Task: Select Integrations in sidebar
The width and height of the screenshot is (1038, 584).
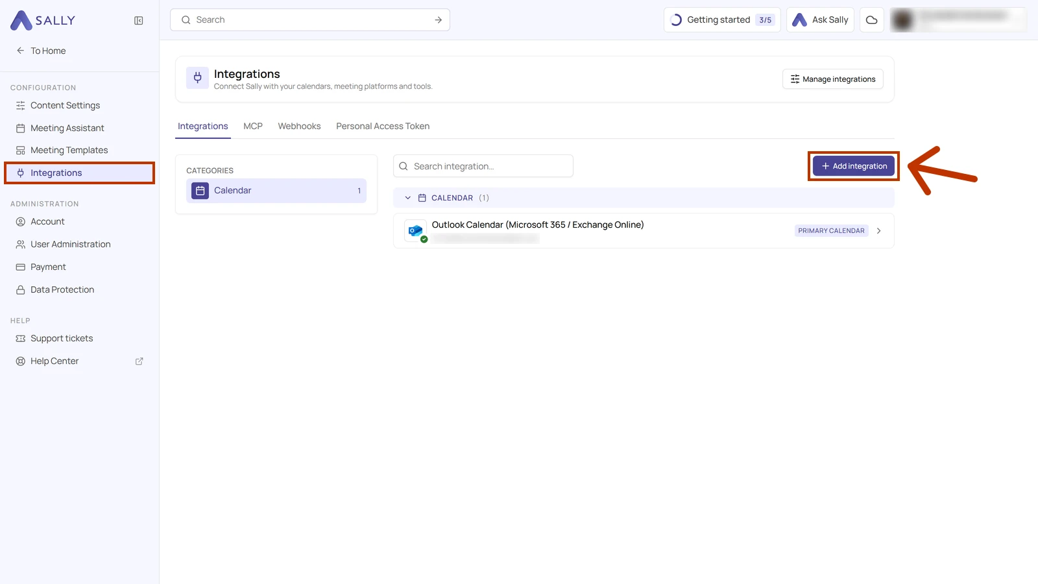Action: coord(79,173)
